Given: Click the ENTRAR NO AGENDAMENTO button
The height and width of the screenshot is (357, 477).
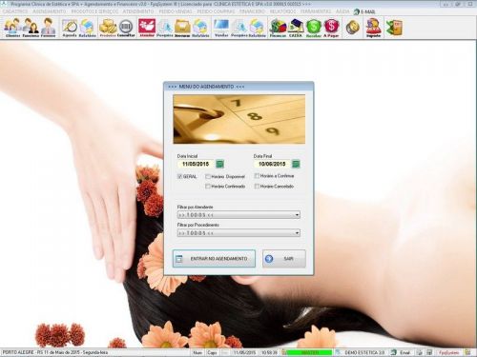Looking at the screenshot, I should [x=214, y=259].
